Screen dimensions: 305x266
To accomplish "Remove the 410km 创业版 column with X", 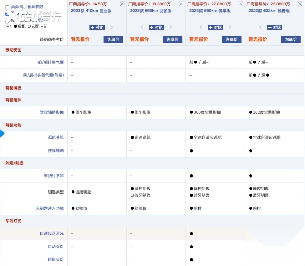I will tap(122, 4).
